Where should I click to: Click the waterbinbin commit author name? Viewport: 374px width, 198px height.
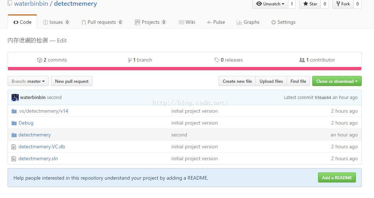pyautogui.click(x=33, y=98)
